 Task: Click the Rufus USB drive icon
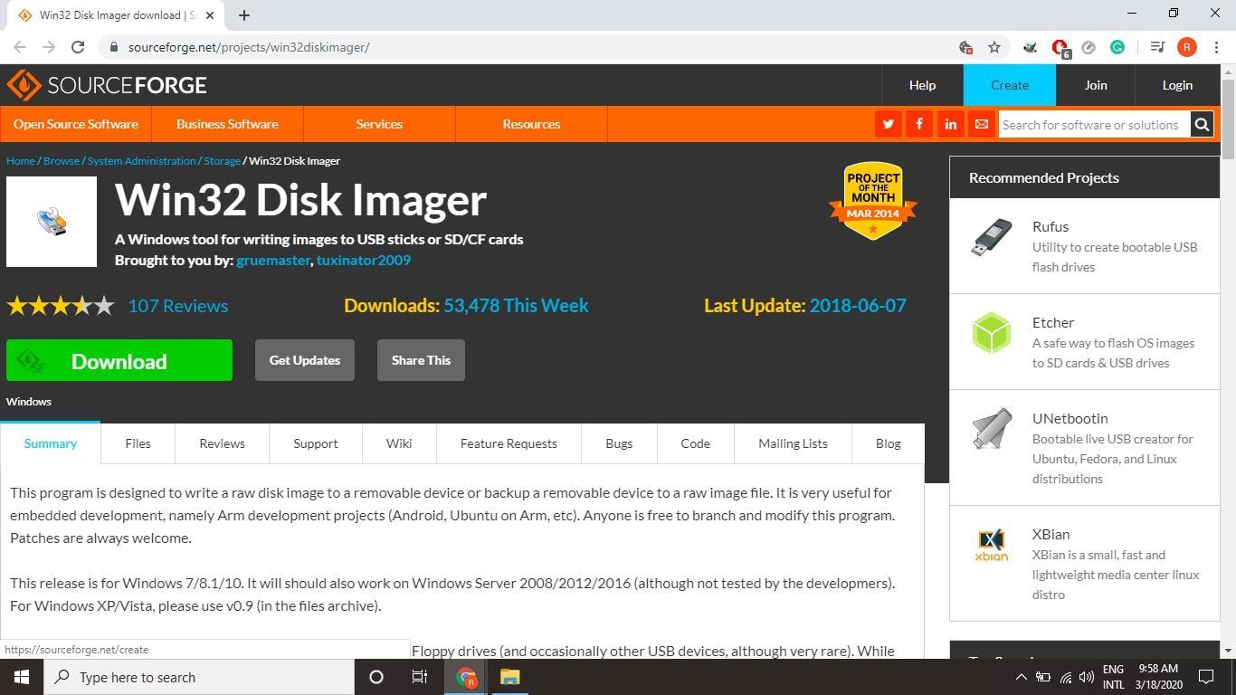(x=992, y=238)
